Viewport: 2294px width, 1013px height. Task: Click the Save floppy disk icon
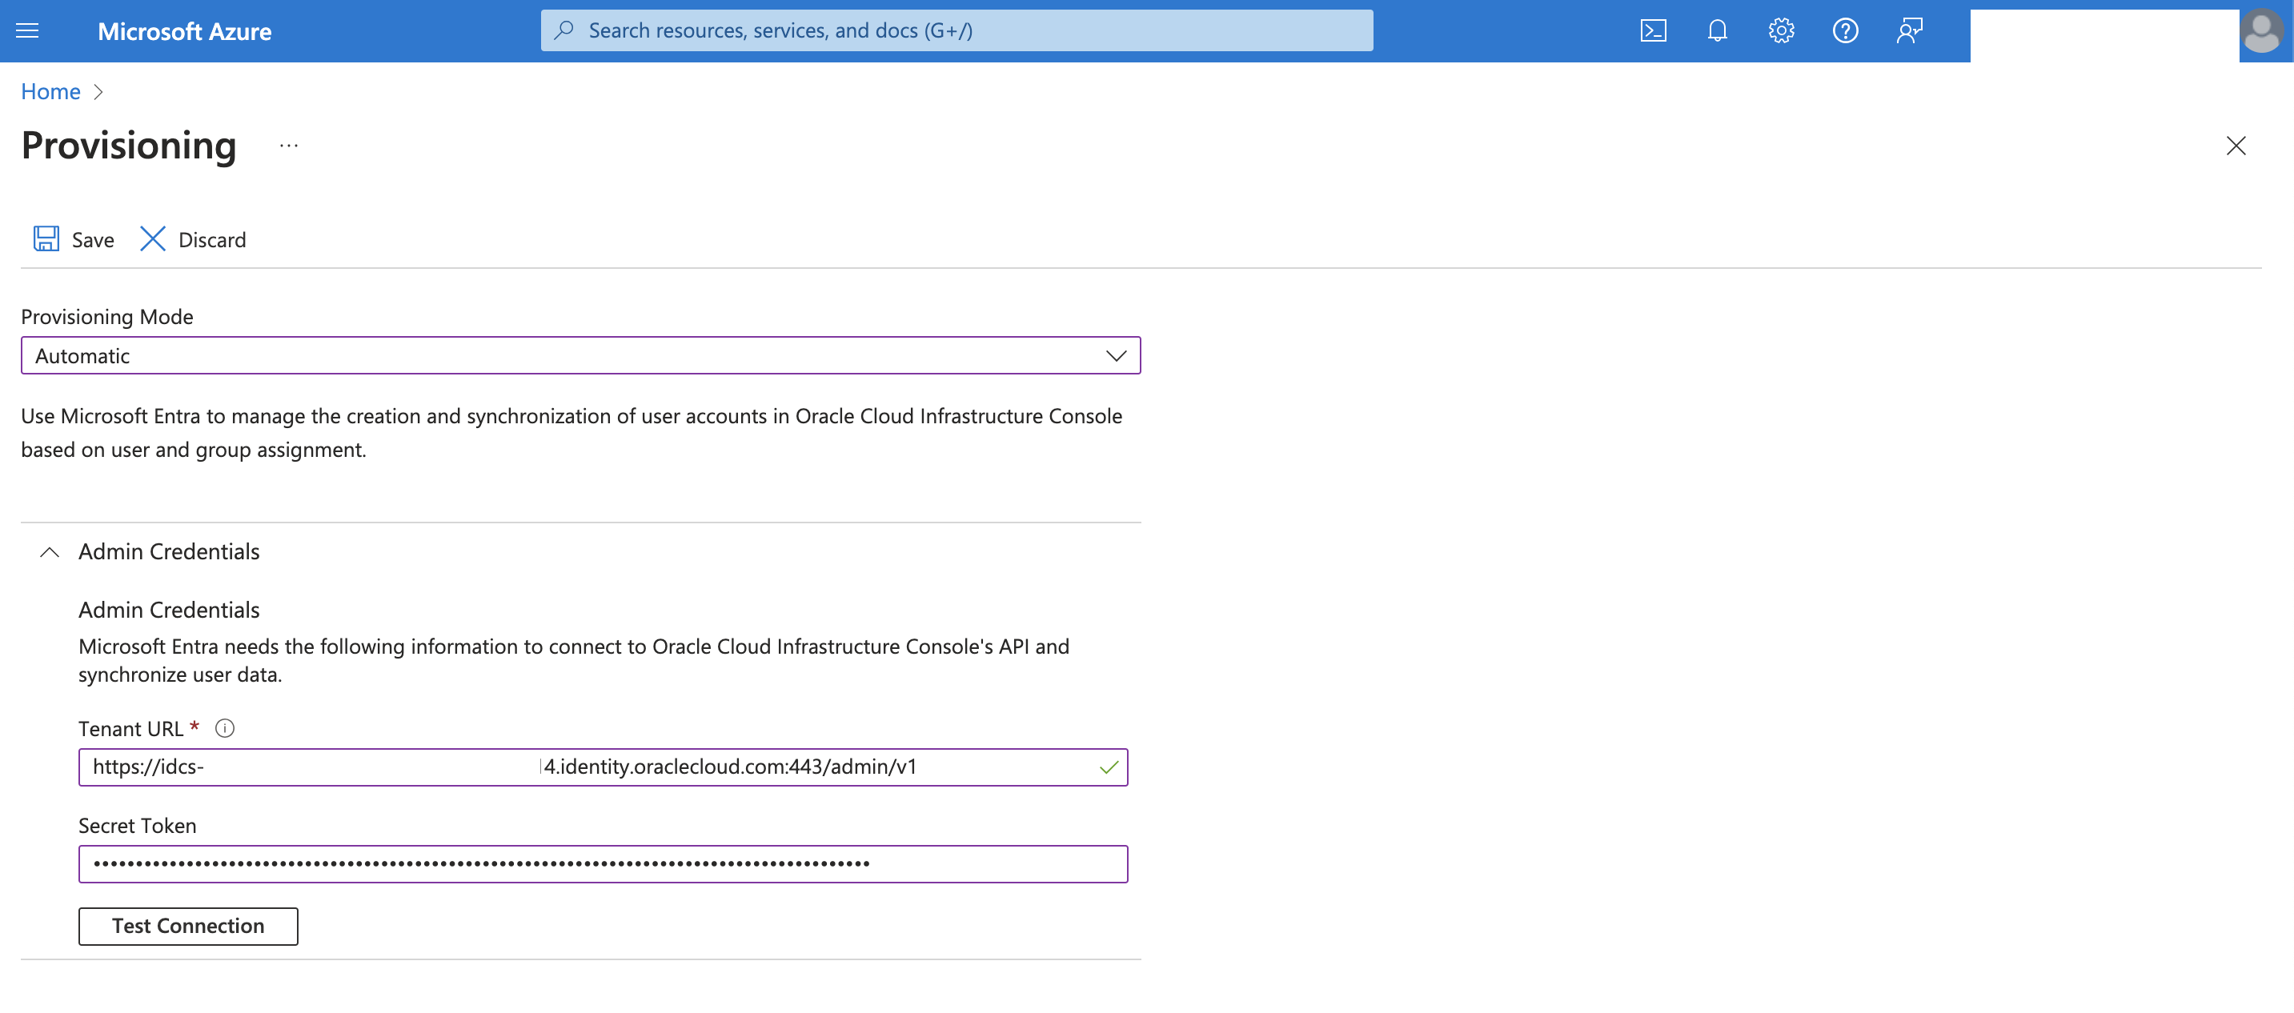pos(46,238)
